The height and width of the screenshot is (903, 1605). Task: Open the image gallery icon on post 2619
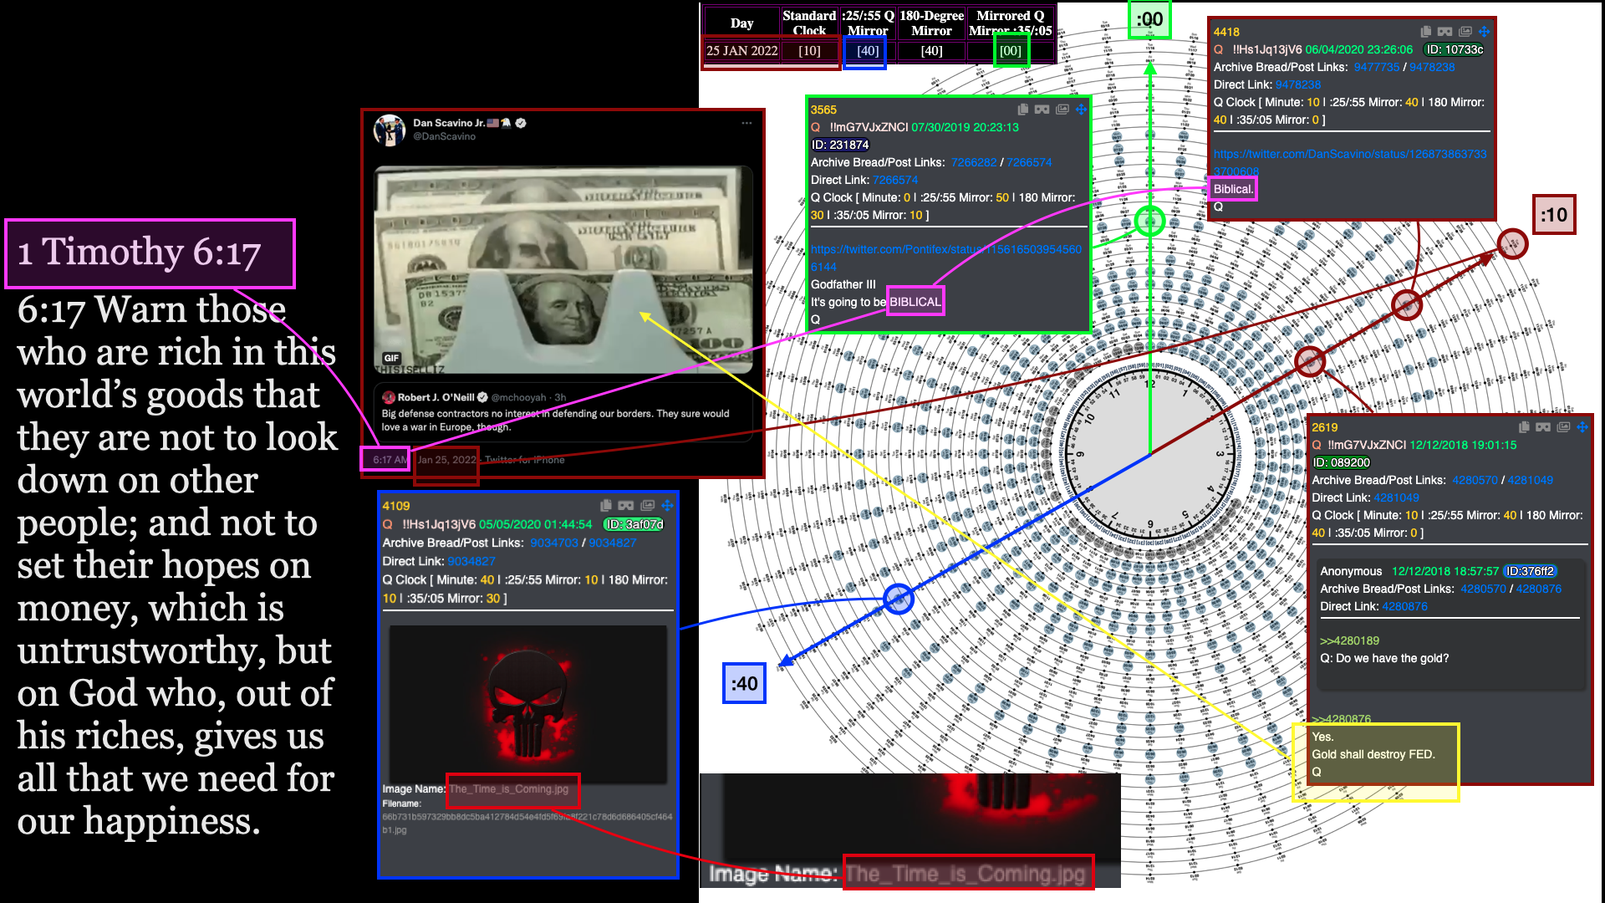(1563, 427)
